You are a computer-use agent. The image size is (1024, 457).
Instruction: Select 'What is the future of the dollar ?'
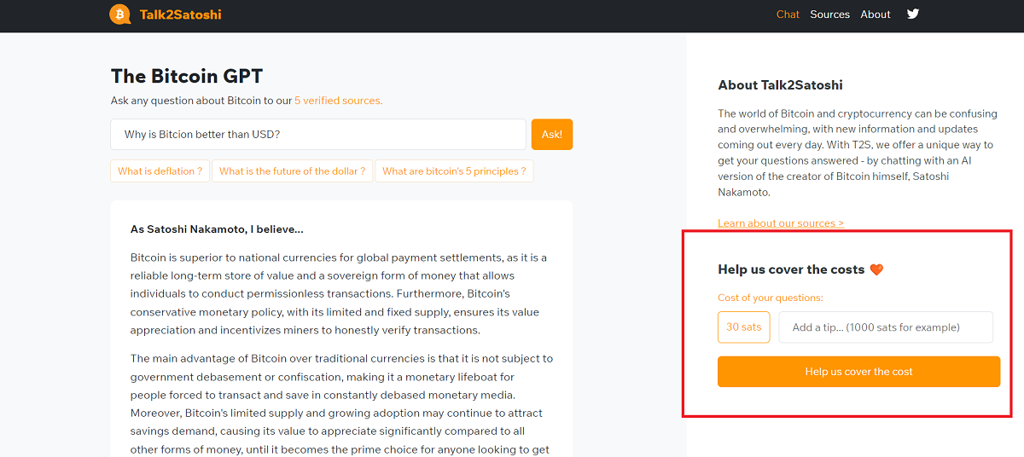click(292, 171)
